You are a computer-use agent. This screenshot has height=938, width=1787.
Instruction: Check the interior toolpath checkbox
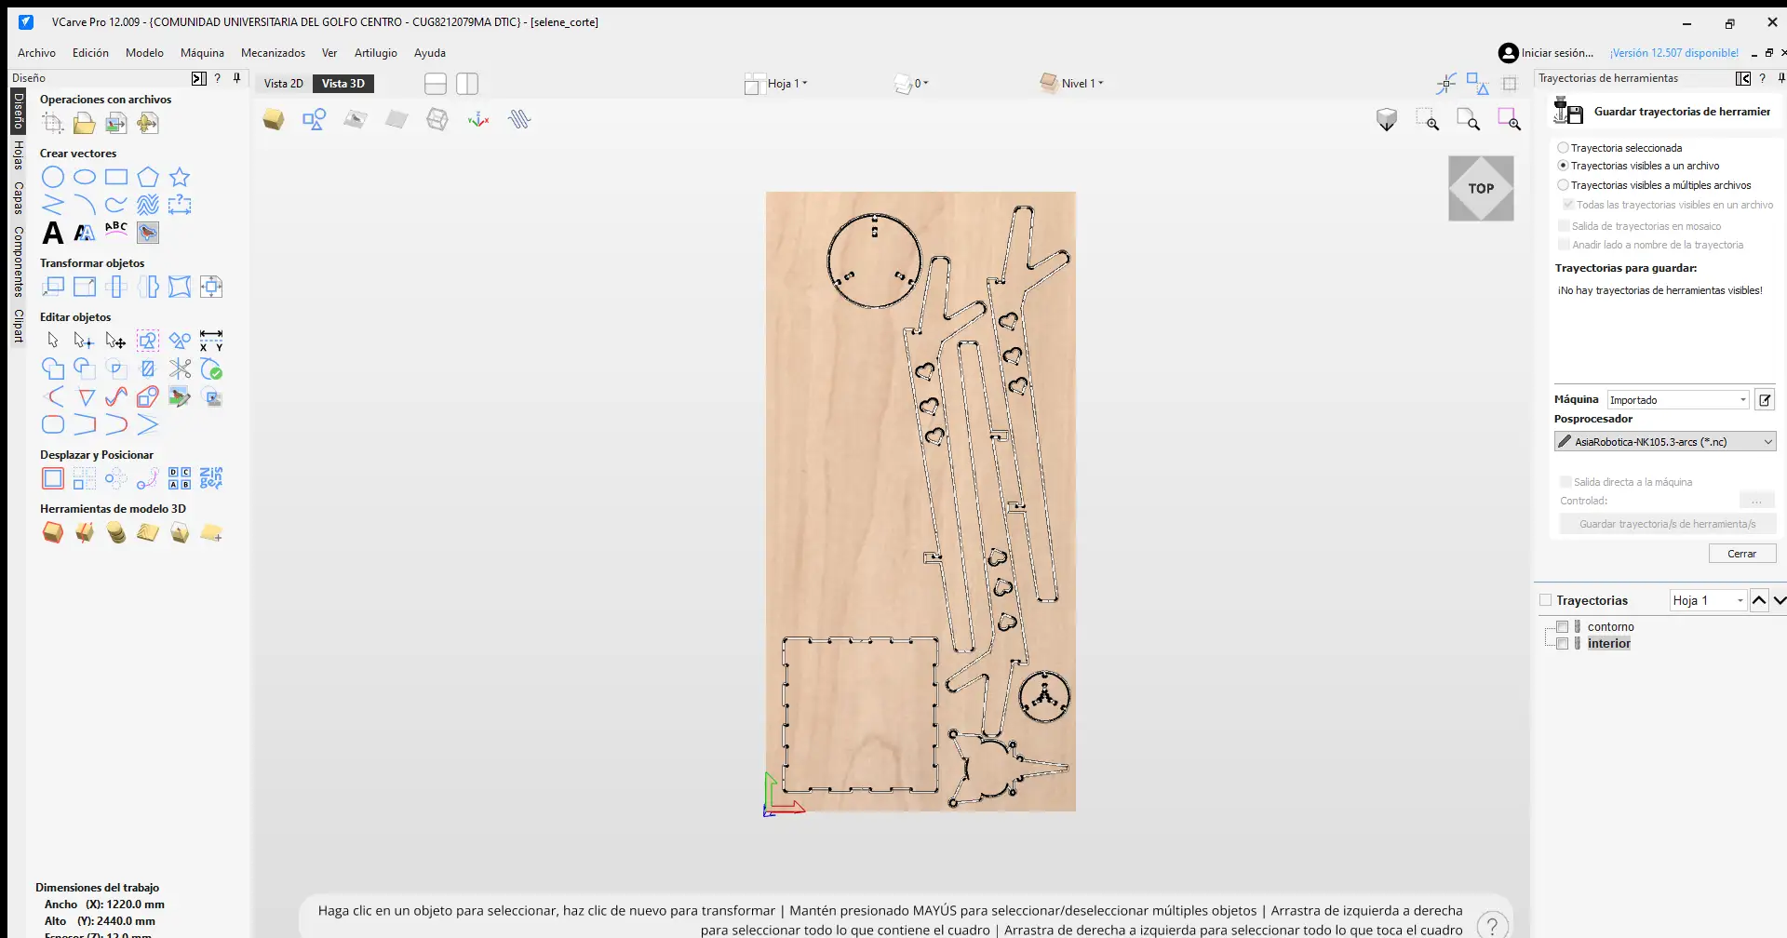1563,644
